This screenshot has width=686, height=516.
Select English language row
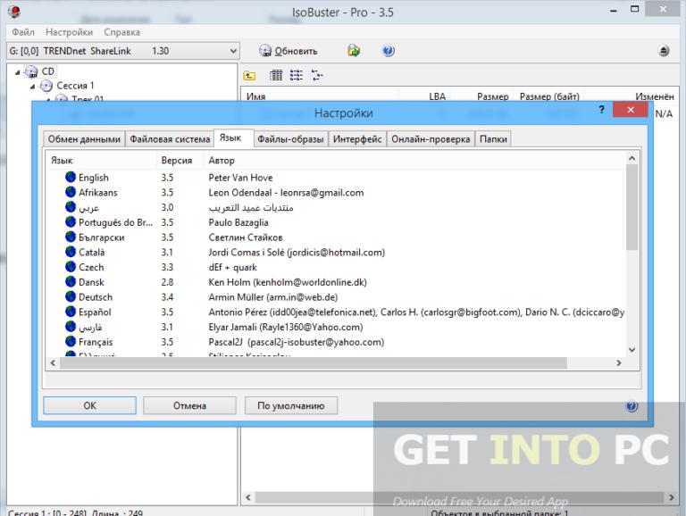tap(337, 178)
